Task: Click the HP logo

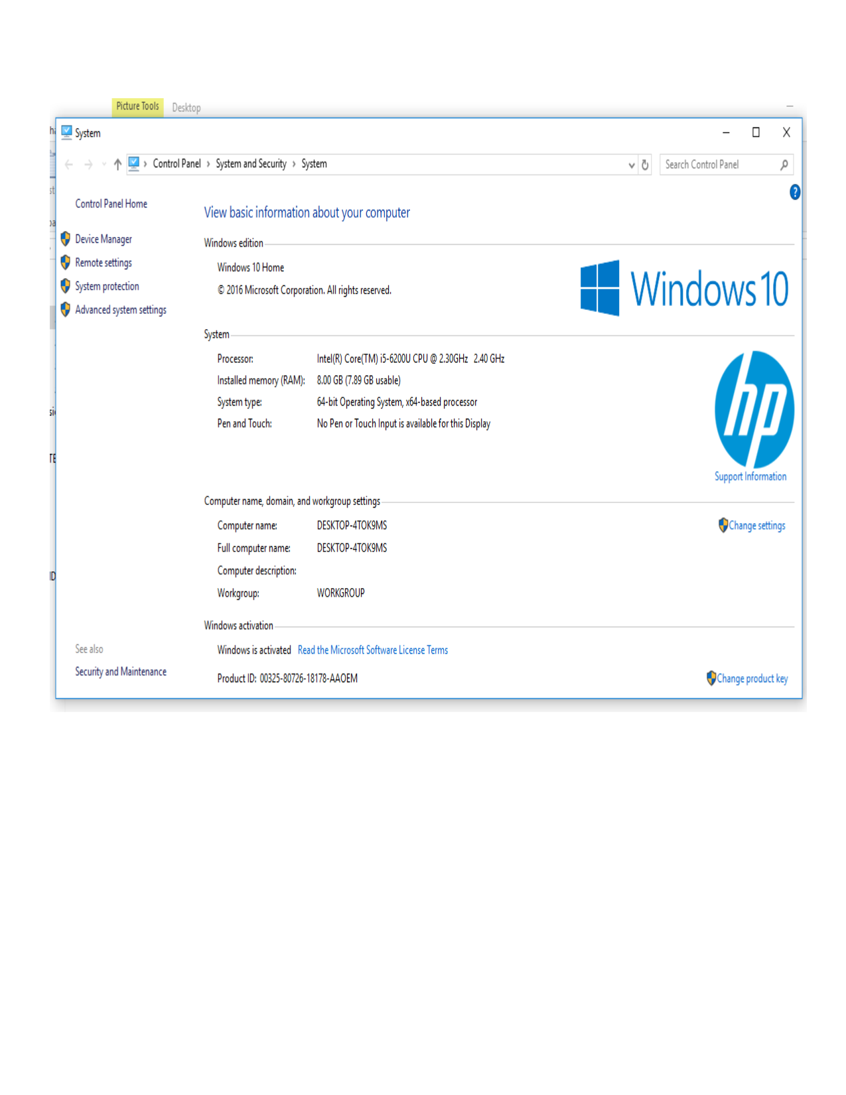Action: click(754, 409)
